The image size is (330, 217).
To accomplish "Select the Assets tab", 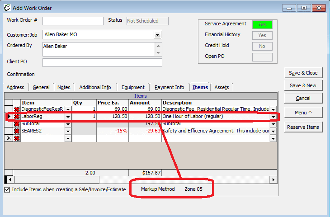I will coord(222,87).
